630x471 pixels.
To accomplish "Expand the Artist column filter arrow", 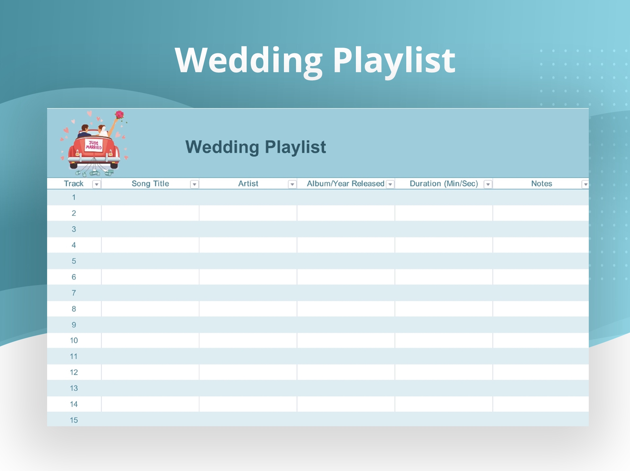I will coord(292,185).
